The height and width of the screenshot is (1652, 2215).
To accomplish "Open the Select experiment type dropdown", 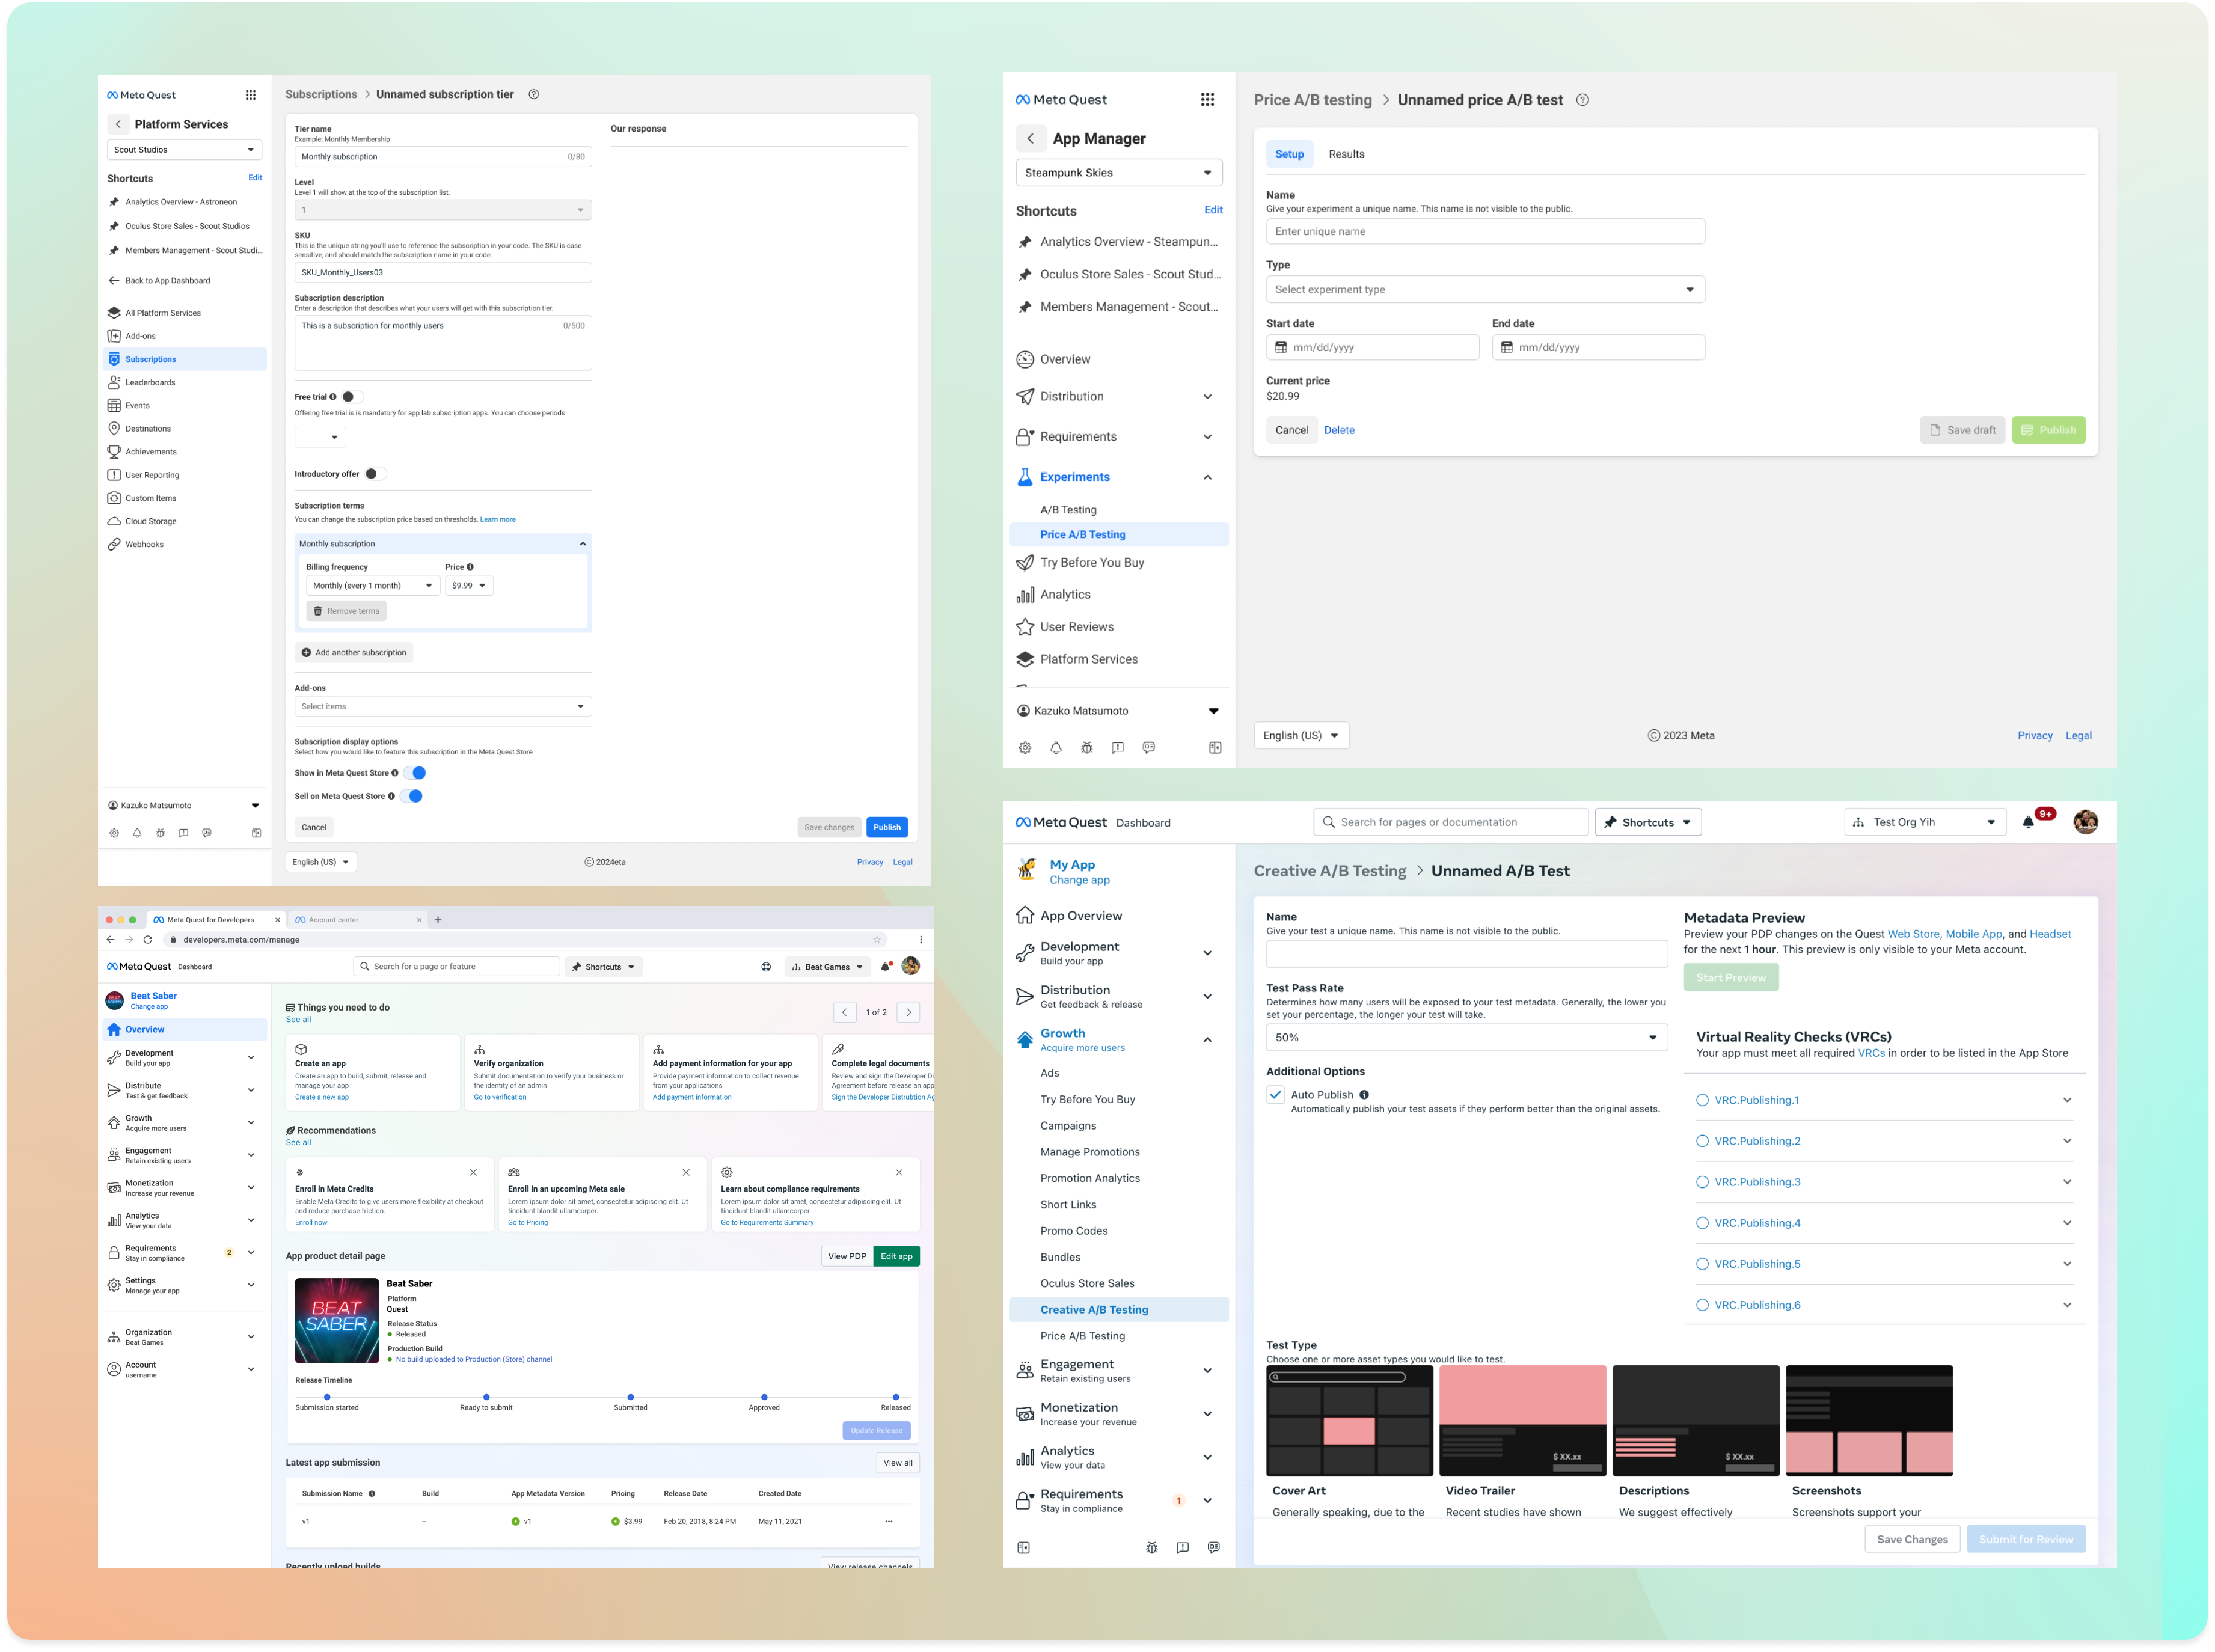I will pos(1485,290).
